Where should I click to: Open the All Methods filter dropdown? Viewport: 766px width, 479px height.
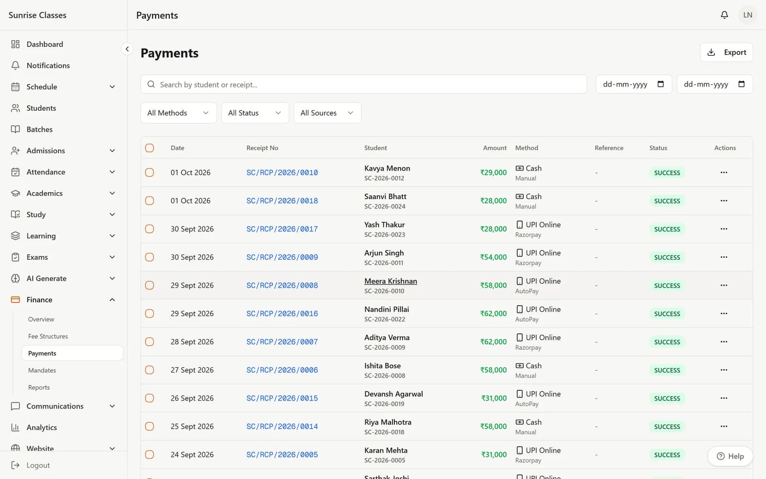[179, 113]
